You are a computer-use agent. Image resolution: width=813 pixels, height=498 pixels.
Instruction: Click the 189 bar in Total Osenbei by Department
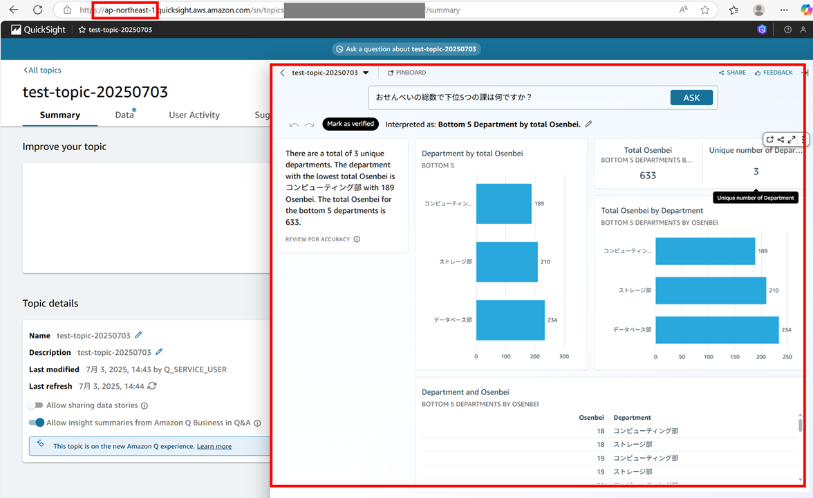point(705,251)
